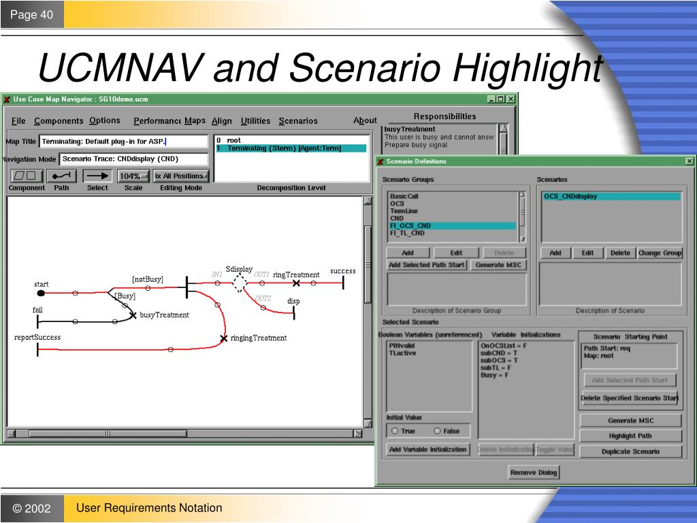This screenshot has height=523, width=697.
Task: Open the Scenarios menu
Action: pos(298,121)
